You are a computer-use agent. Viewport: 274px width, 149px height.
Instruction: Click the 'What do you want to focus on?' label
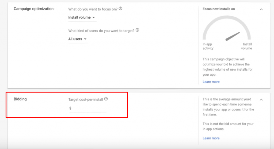[x=93, y=9]
